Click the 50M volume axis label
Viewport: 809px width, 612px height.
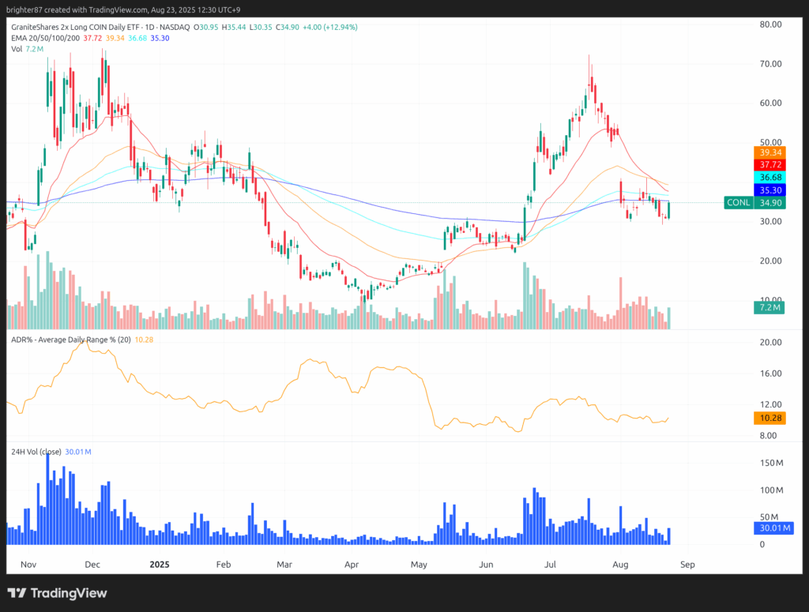[769, 517]
